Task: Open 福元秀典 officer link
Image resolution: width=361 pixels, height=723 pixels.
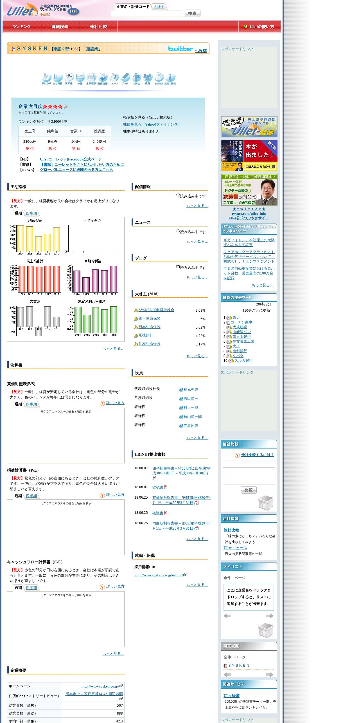Action: (x=191, y=390)
